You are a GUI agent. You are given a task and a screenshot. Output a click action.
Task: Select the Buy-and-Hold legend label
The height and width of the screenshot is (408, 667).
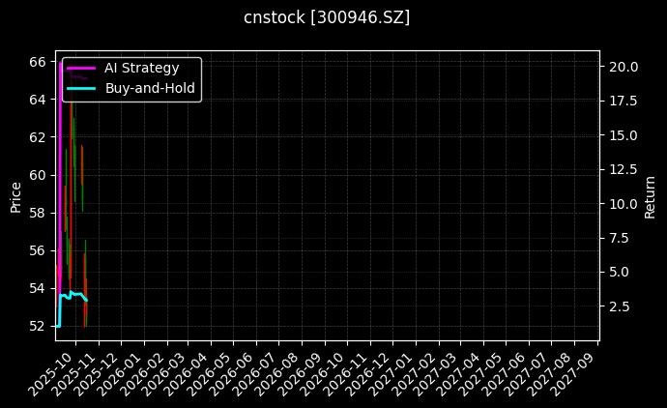pyautogui.click(x=150, y=88)
